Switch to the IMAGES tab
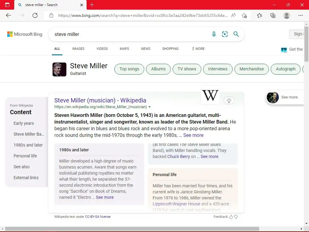 click(x=78, y=49)
